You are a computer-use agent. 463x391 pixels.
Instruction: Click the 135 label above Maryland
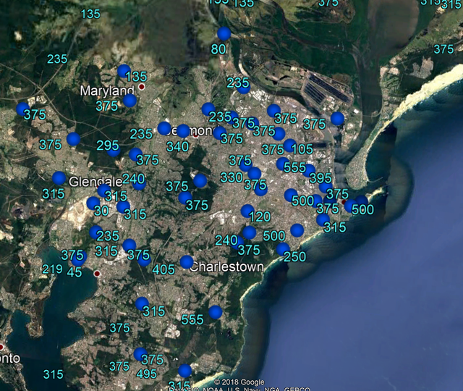(136, 77)
